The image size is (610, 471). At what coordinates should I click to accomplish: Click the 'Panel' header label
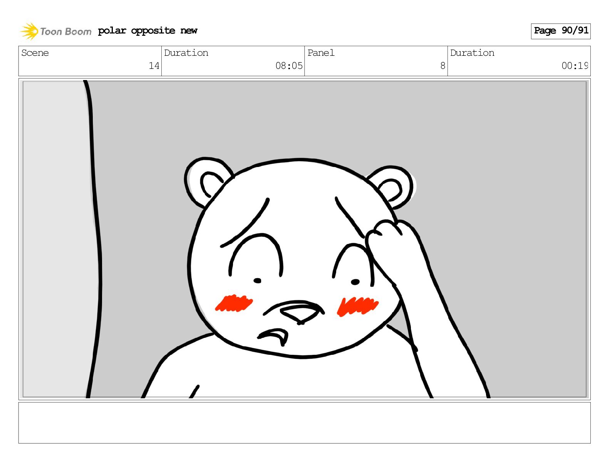[x=321, y=53]
